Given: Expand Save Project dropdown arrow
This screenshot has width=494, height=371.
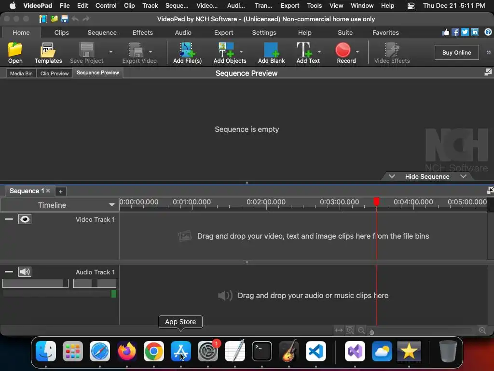Looking at the screenshot, I should coord(111,51).
